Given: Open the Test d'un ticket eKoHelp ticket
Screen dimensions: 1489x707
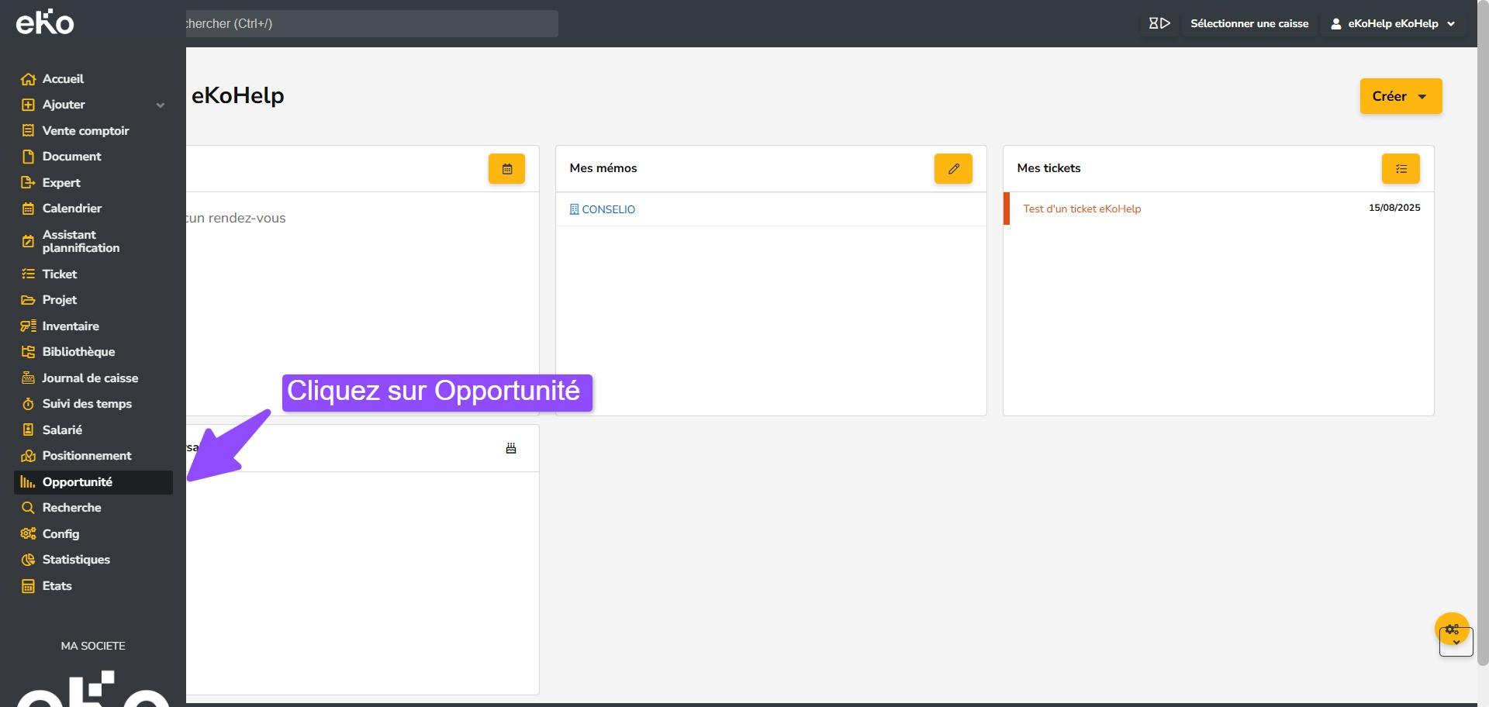Looking at the screenshot, I should [x=1081, y=209].
